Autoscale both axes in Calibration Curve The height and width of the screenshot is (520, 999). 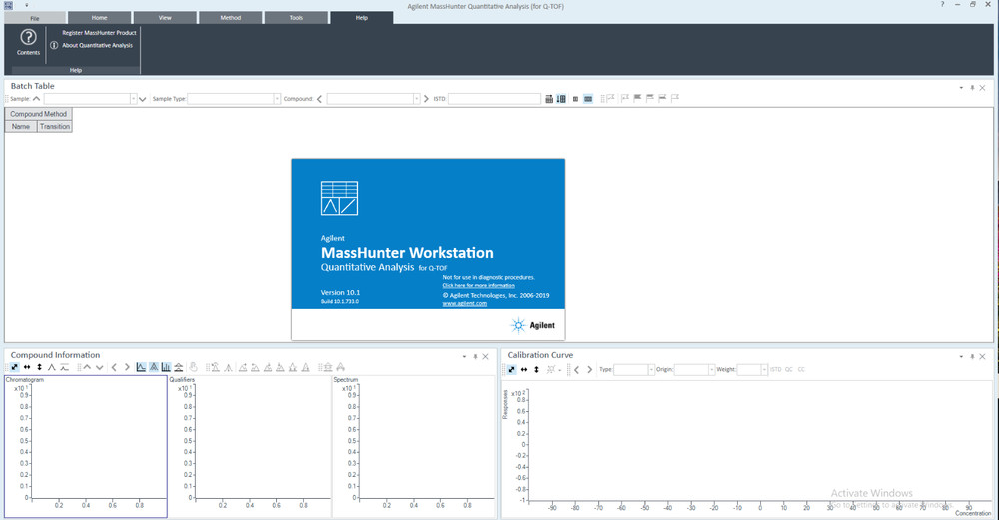(x=511, y=370)
